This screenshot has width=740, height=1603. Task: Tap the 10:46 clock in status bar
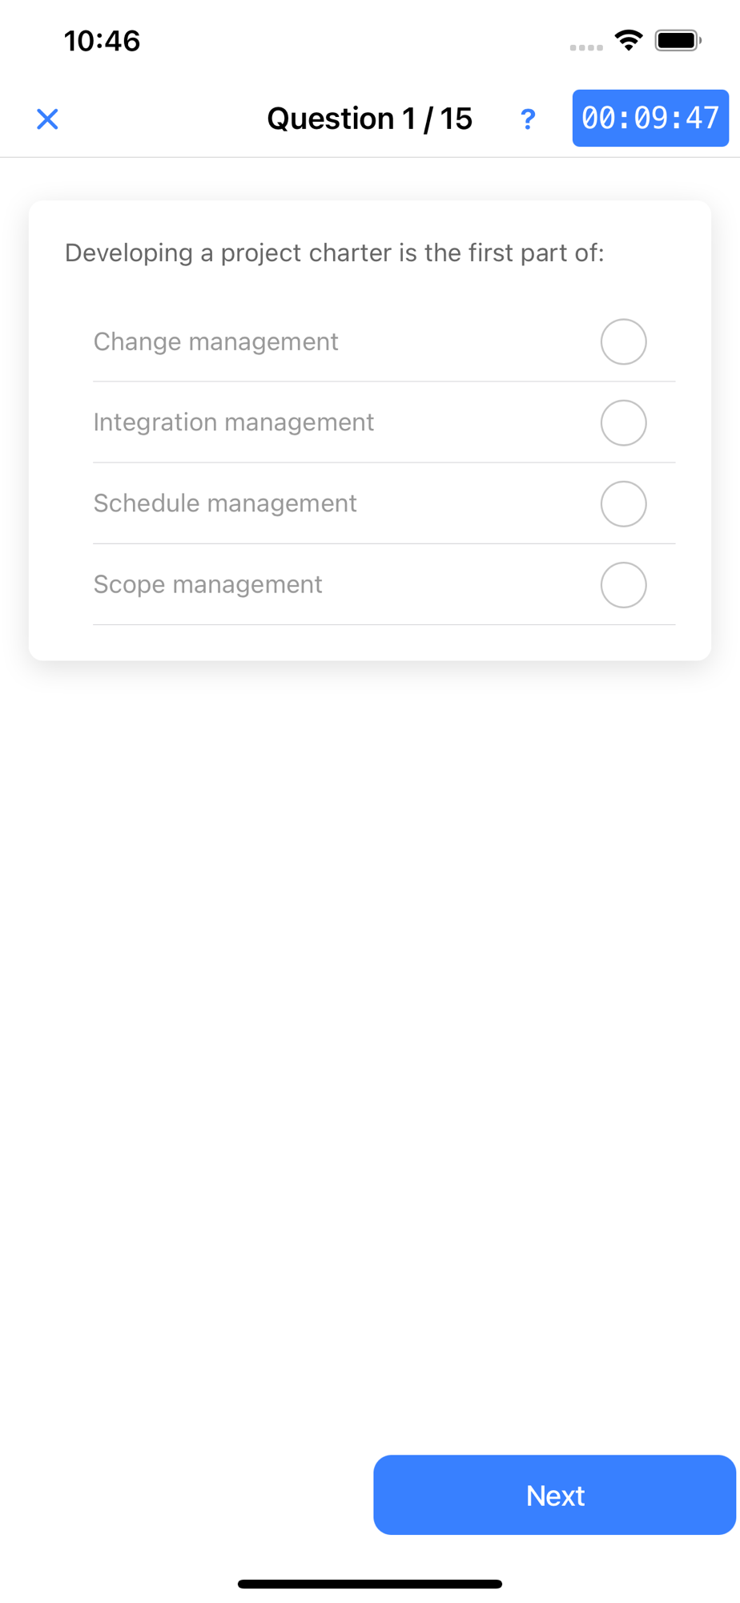102,41
